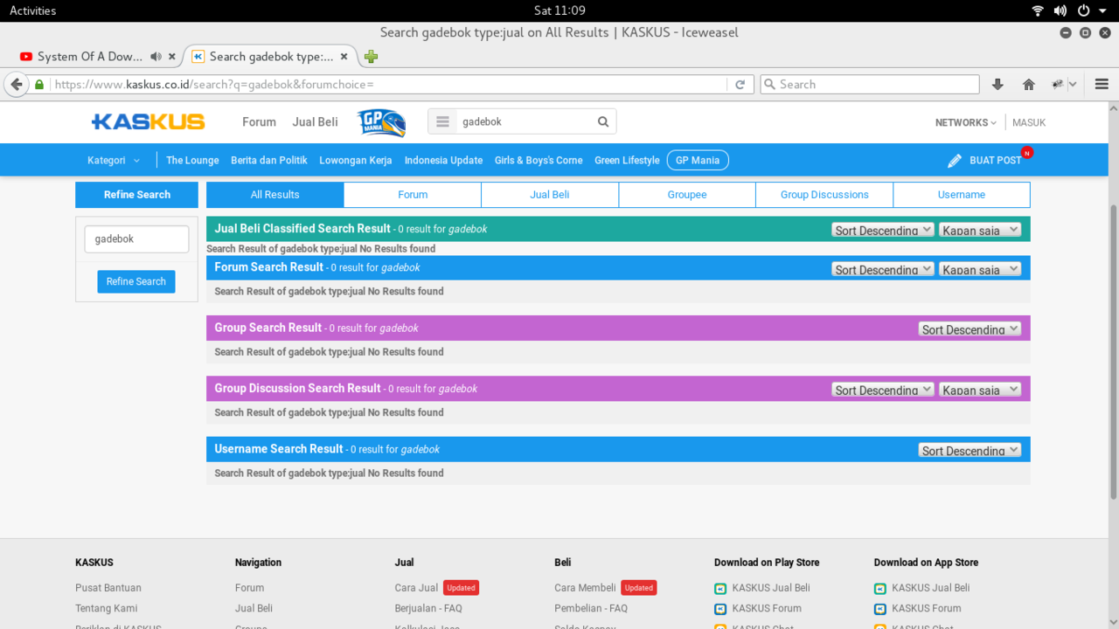Image resolution: width=1119 pixels, height=629 pixels.
Task: Click the magnifier search icon in KASKUS search
Action: (x=603, y=121)
